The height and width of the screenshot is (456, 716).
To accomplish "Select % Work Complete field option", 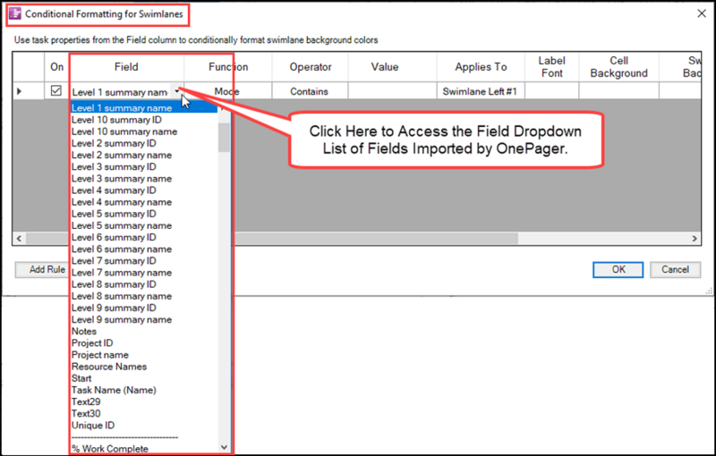I will [x=109, y=449].
